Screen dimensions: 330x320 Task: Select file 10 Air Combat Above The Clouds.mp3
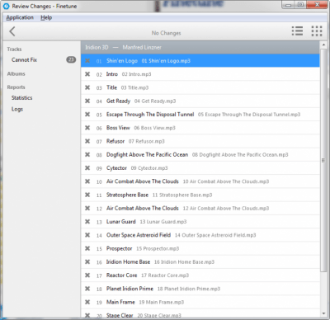(226, 181)
